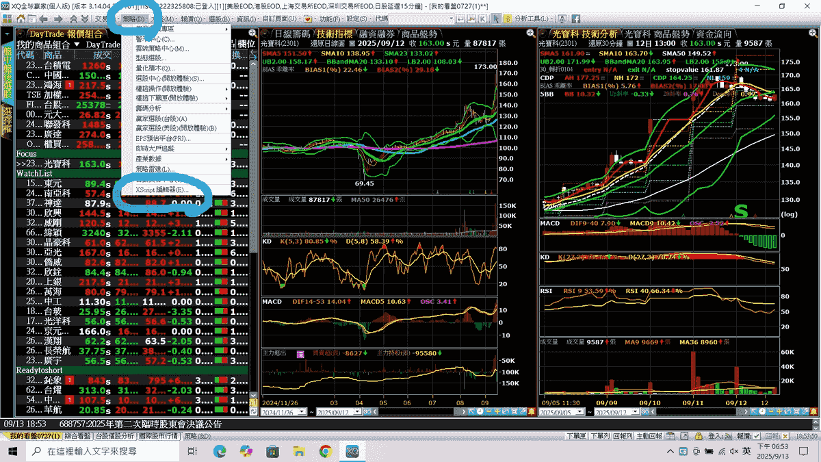Open the 綜合看盤 bottom page tab
This screenshot has width=821, height=462.
[x=79, y=436]
